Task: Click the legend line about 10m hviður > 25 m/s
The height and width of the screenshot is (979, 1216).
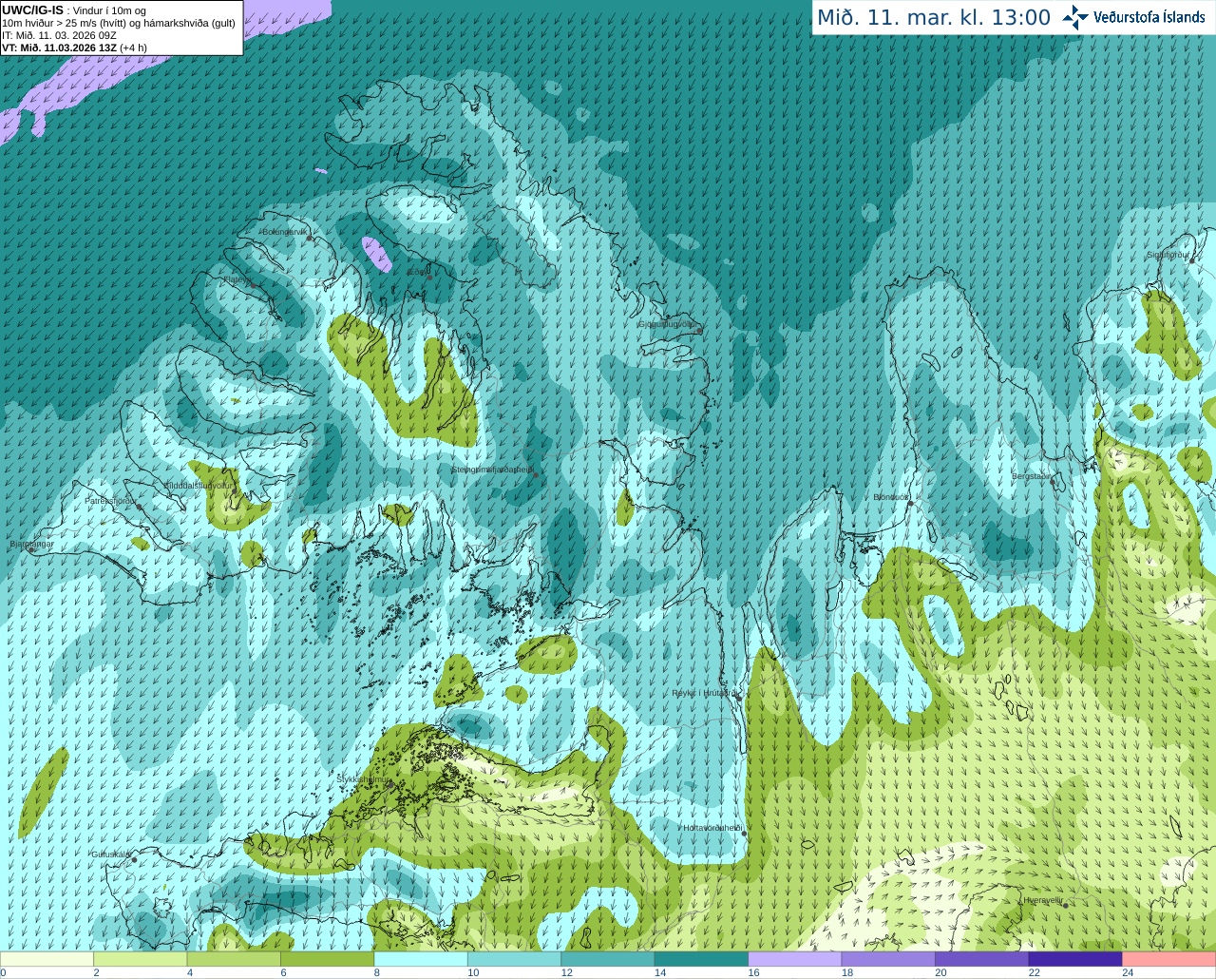Action: (119, 23)
